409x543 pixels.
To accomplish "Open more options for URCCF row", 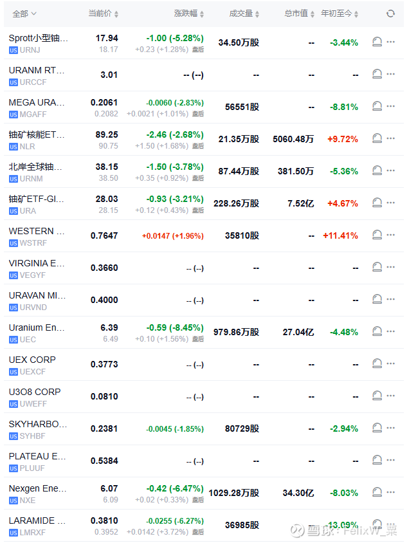I will [x=390, y=74].
